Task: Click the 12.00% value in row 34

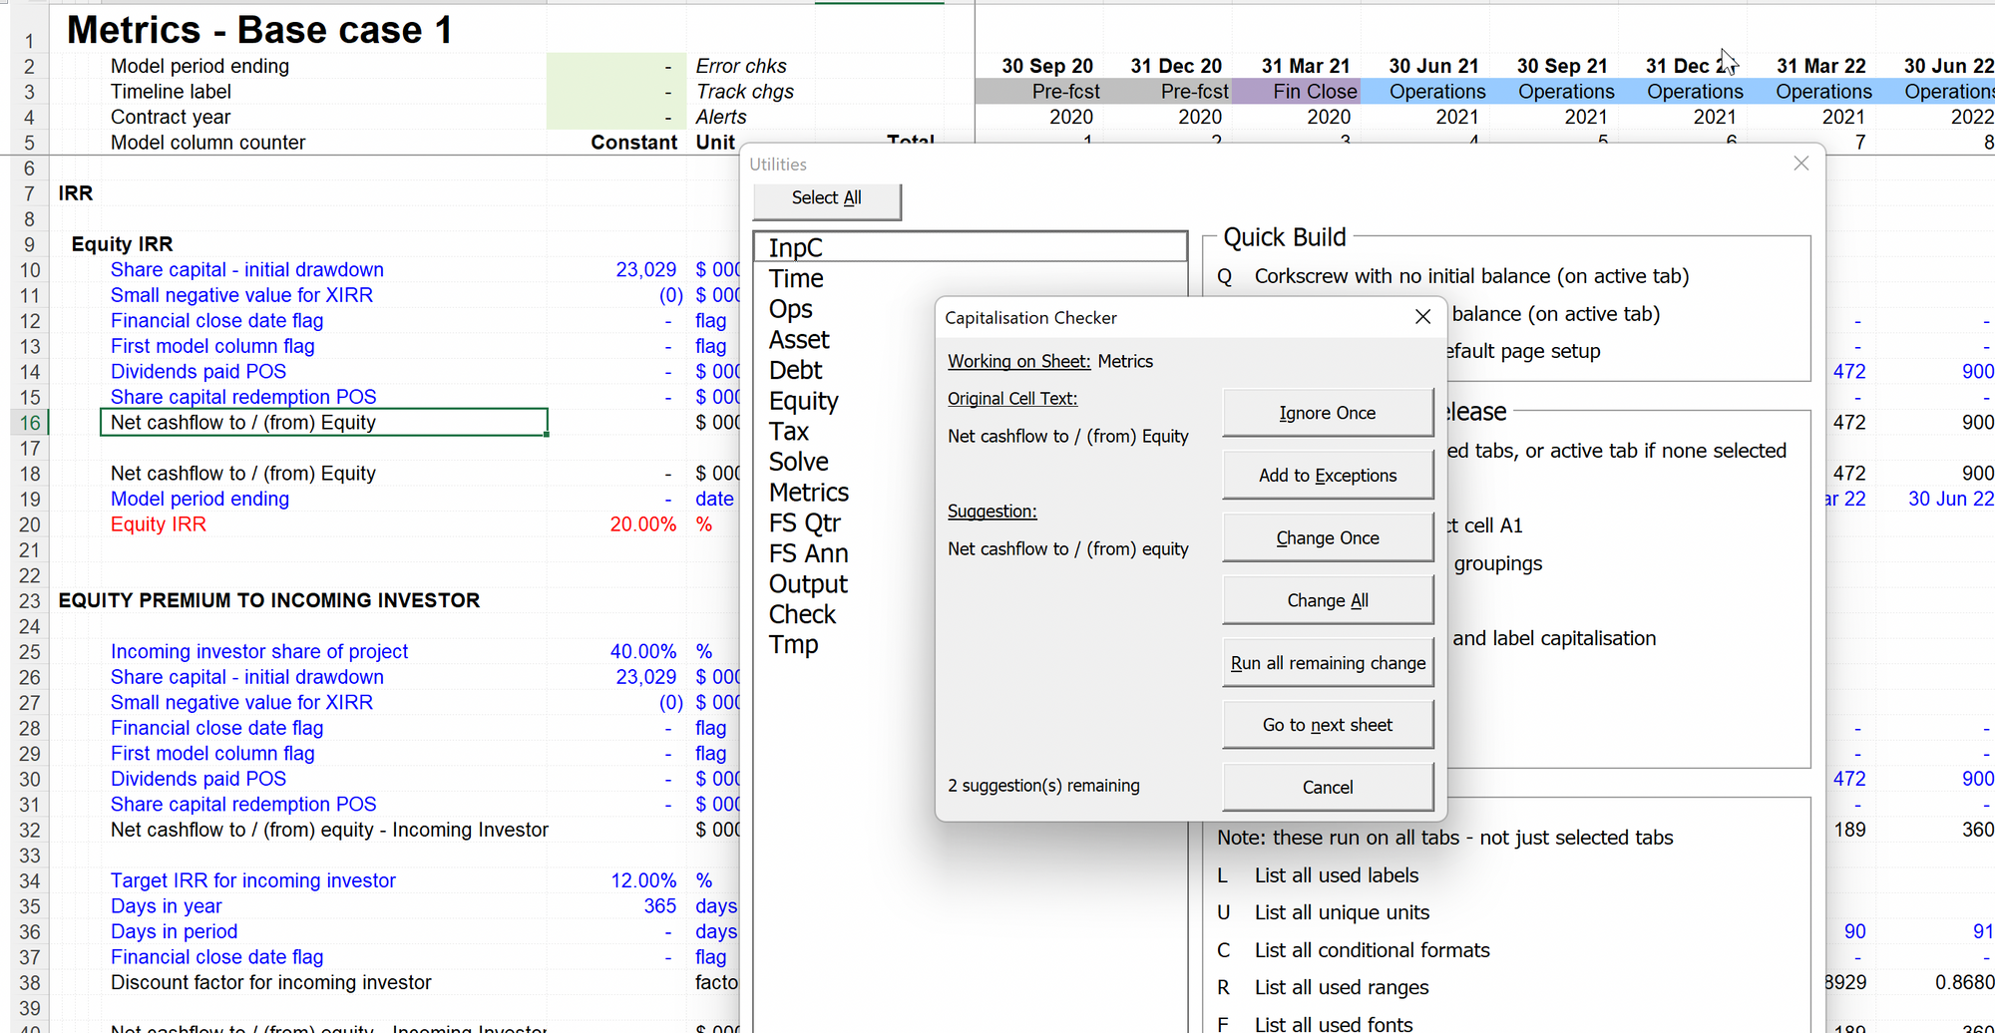Action: pyautogui.click(x=642, y=881)
